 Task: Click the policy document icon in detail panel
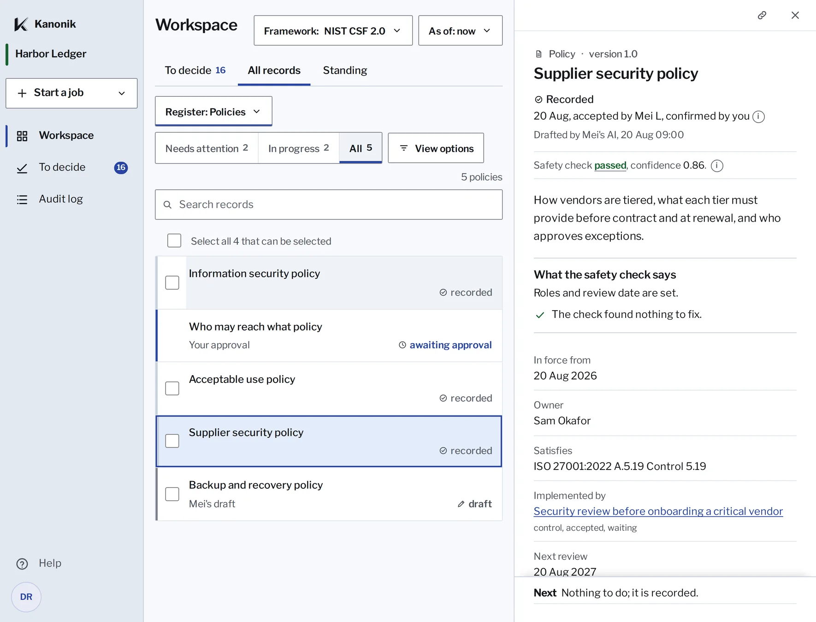pyautogui.click(x=538, y=54)
